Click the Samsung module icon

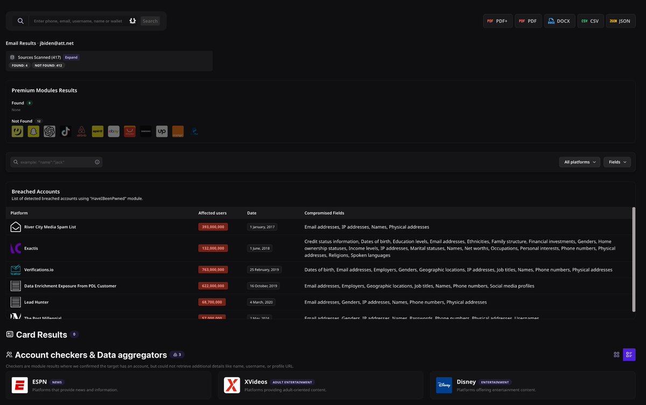point(146,131)
